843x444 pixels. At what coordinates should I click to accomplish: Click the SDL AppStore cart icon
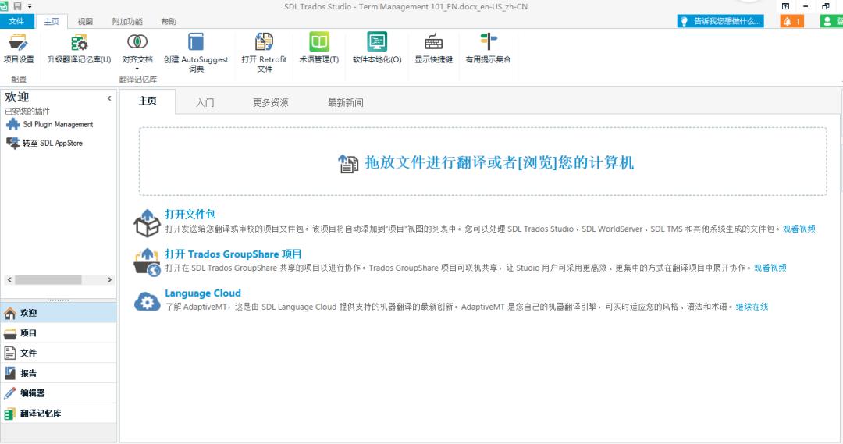[13, 143]
